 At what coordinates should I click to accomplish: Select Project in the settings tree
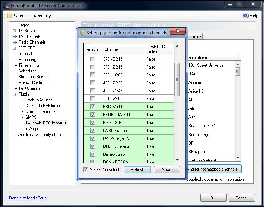24,25
